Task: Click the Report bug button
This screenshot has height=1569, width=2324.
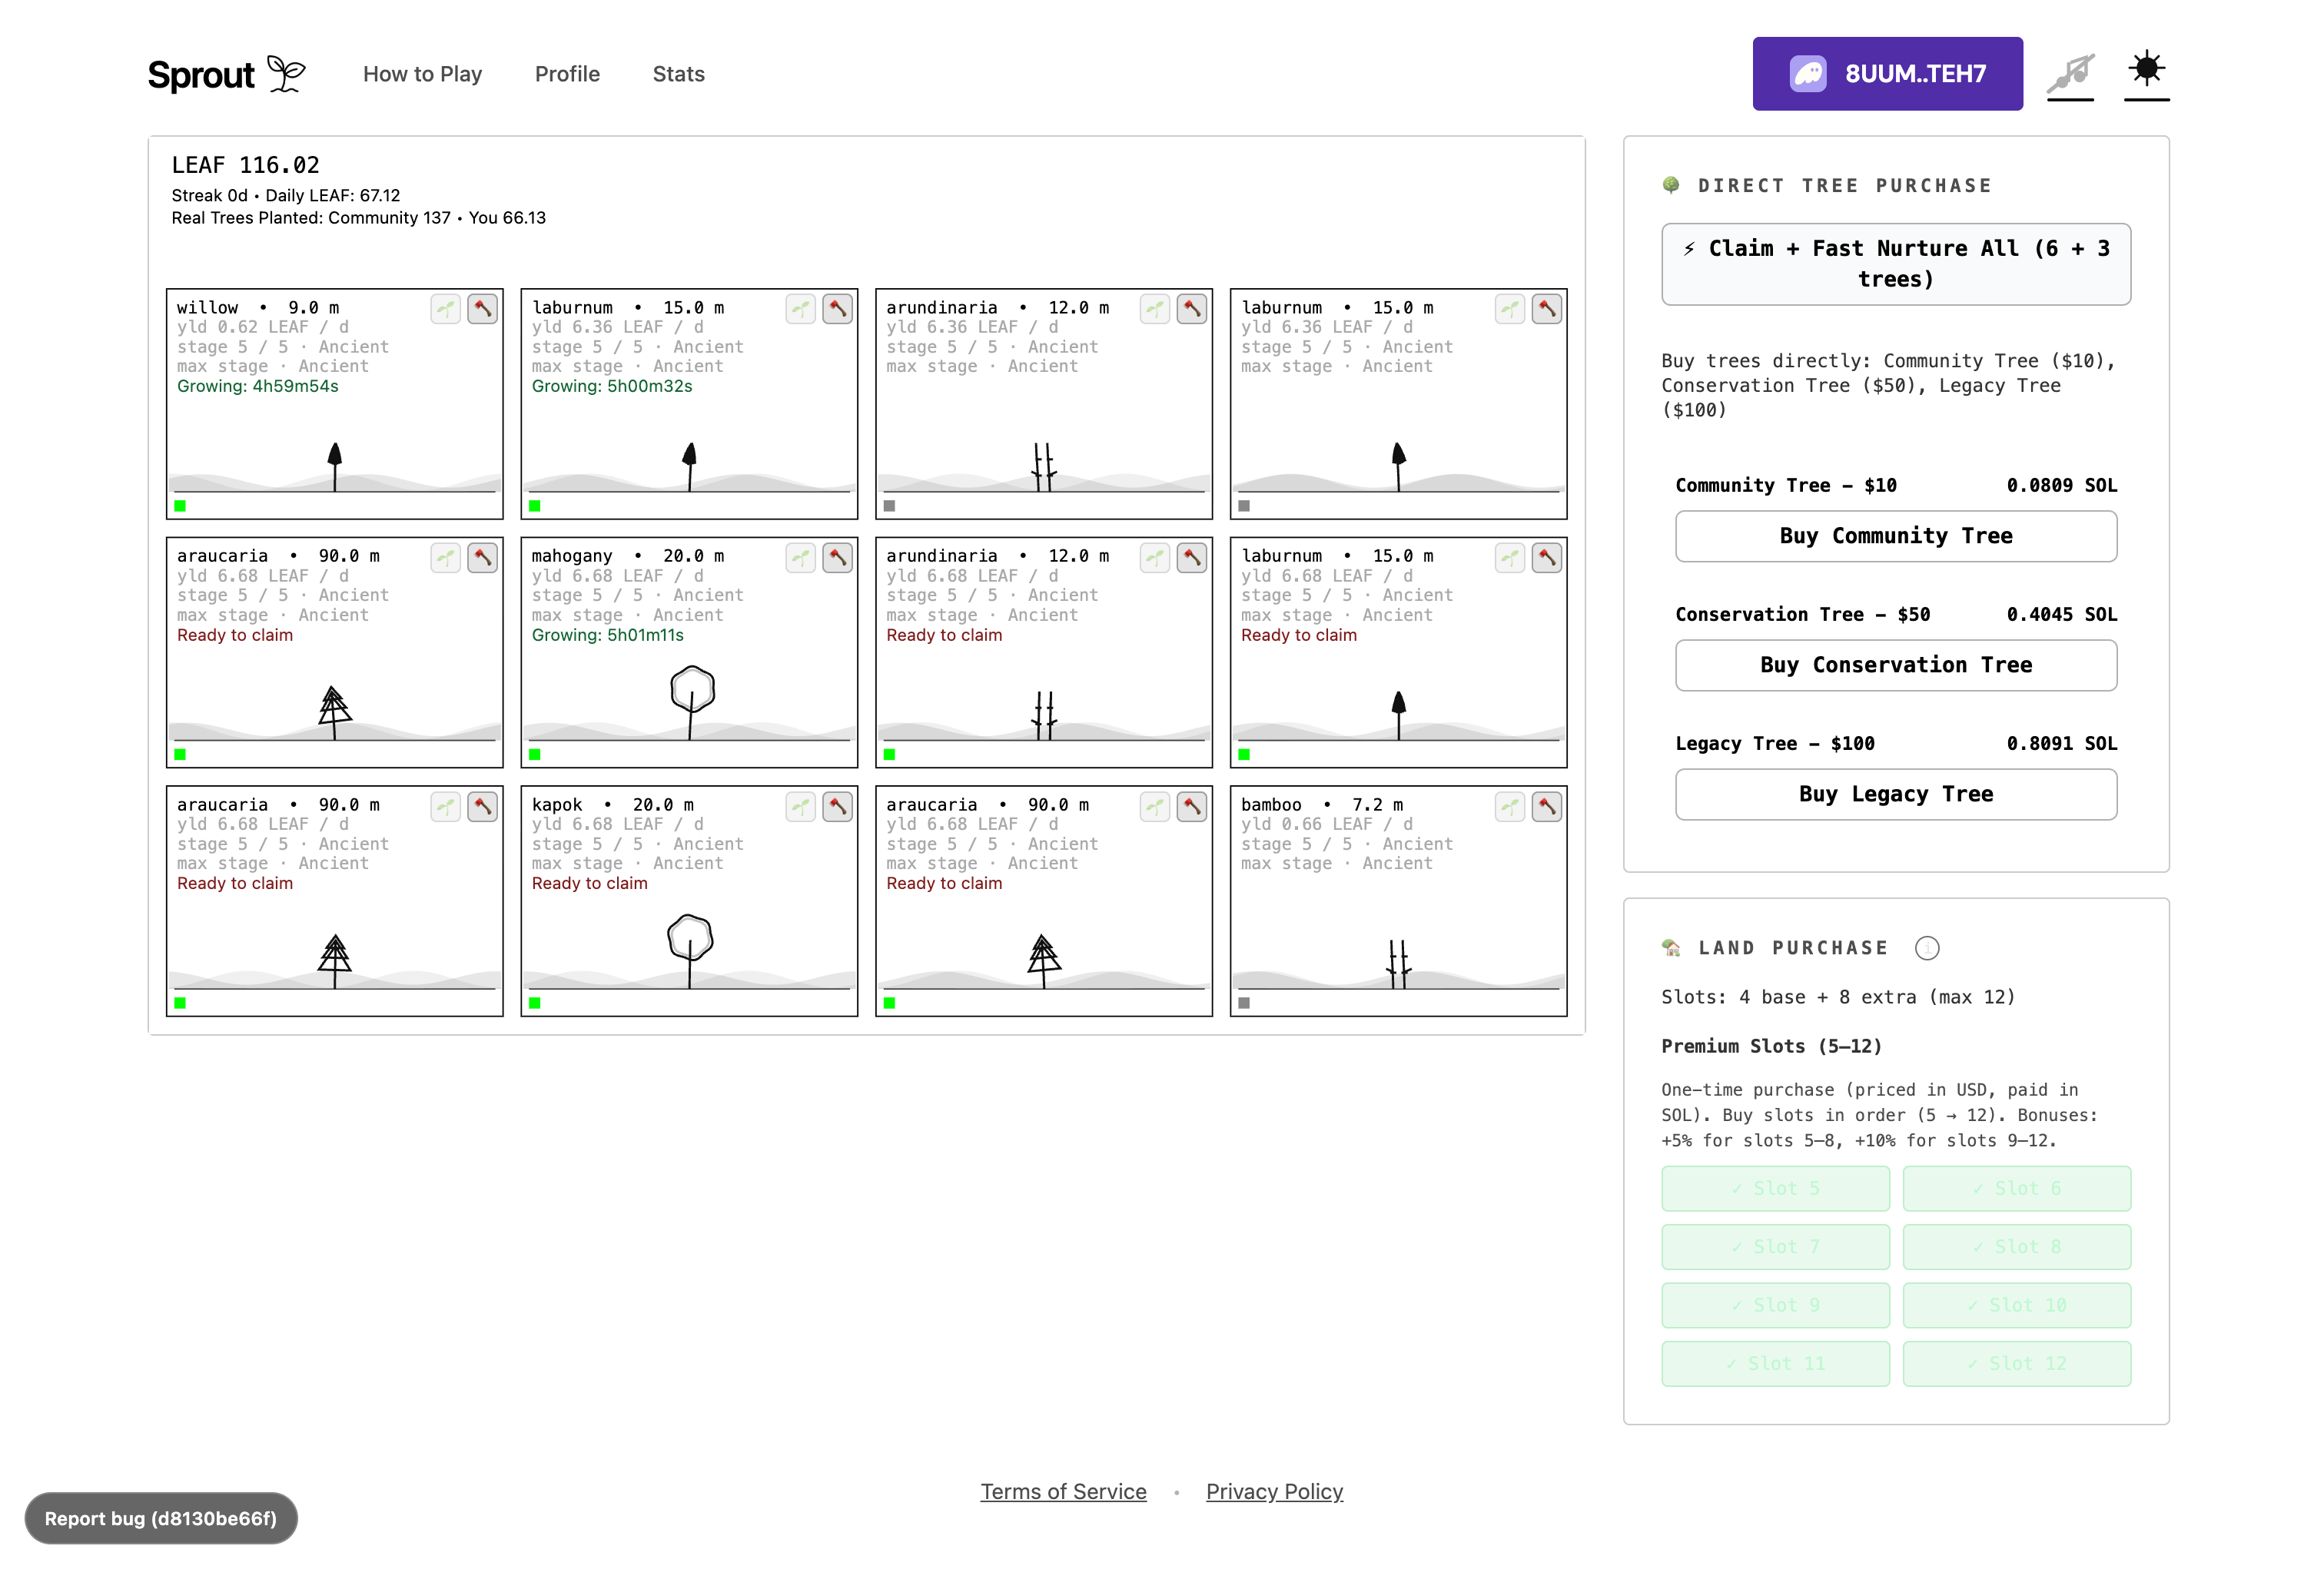Action: (x=161, y=1517)
